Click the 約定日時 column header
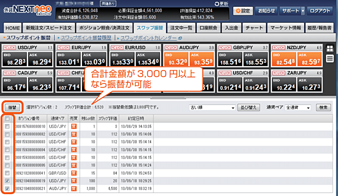This screenshot has height=196, width=338. (x=136, y=119)
